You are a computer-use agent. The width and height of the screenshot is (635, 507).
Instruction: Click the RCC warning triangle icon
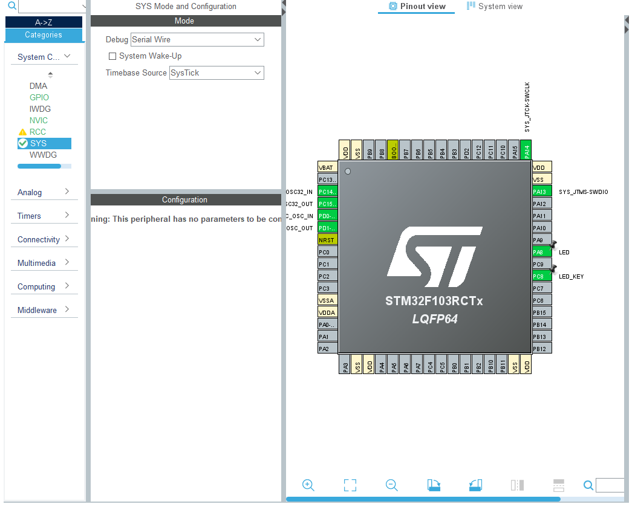click(x=23, y=132)
